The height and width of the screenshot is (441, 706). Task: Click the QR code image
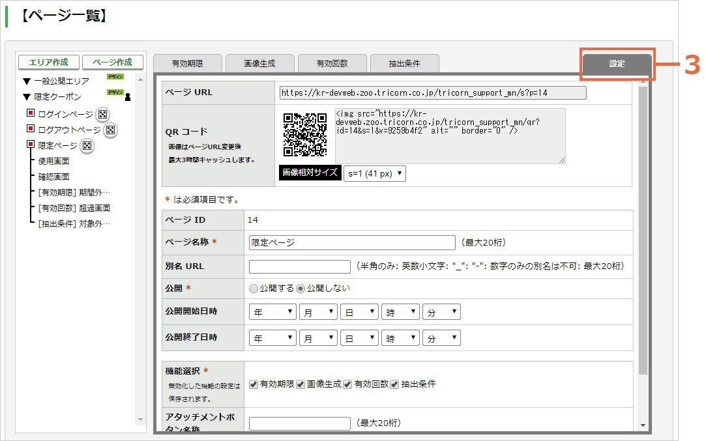pos(305,135)
